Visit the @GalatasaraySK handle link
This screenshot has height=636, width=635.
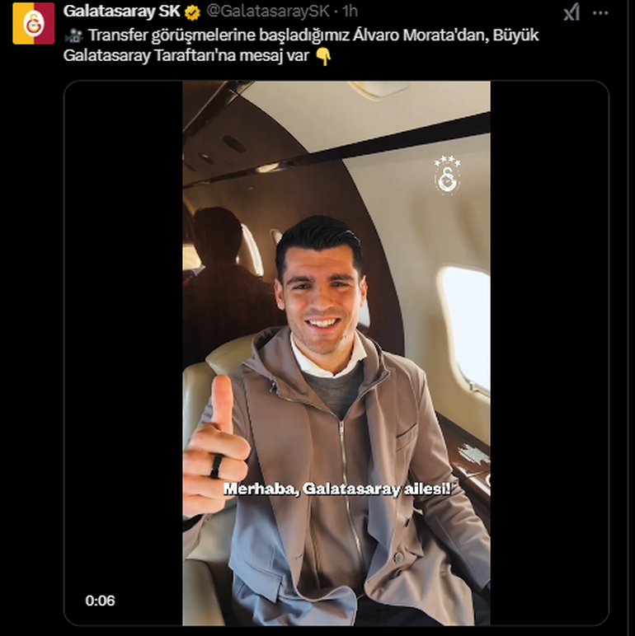pos(268,12)
